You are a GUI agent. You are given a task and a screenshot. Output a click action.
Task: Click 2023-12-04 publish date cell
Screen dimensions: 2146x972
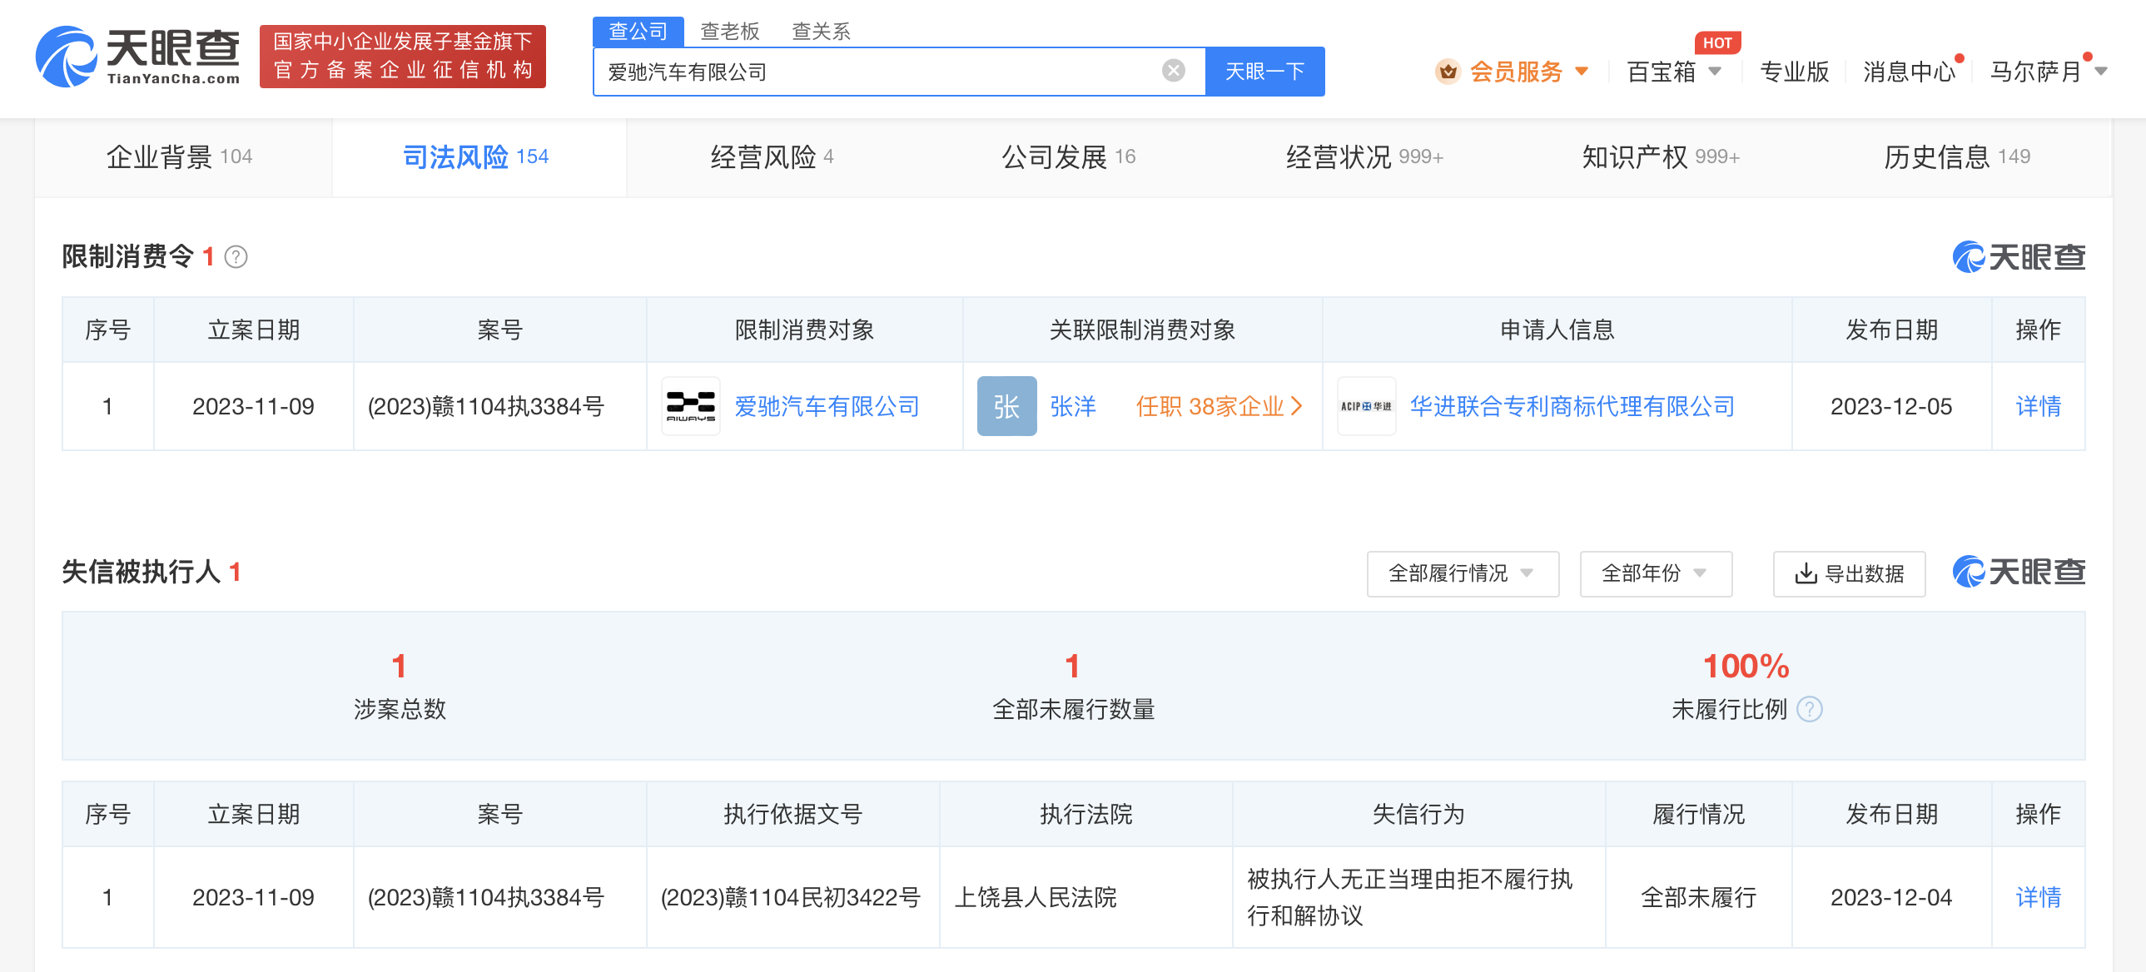(1890, 896)
